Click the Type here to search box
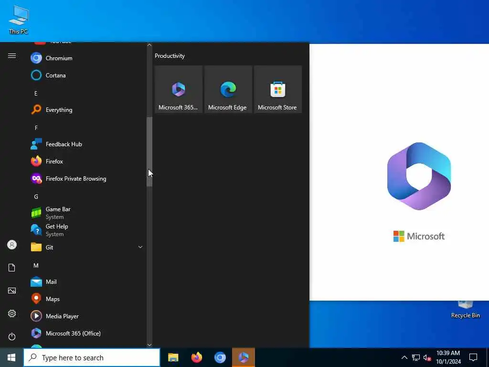 pos(92,357)
